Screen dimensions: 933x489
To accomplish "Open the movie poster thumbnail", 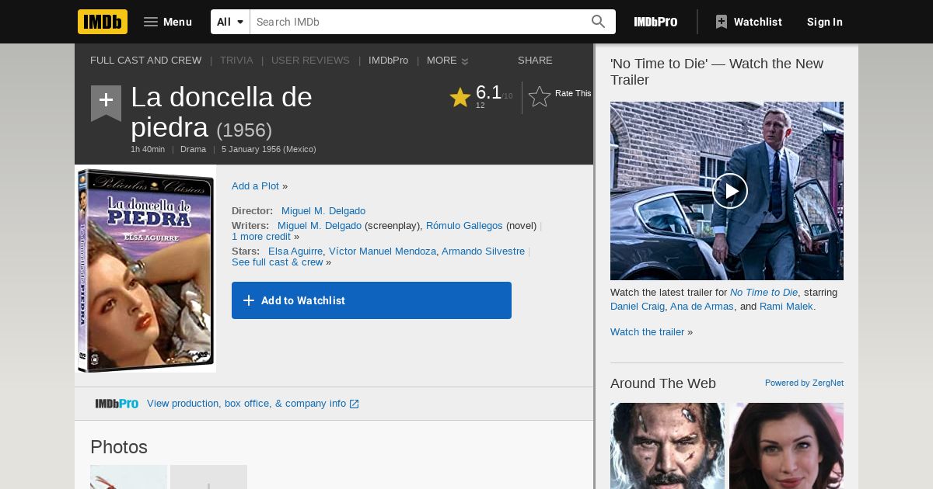I will pos(145,269).
